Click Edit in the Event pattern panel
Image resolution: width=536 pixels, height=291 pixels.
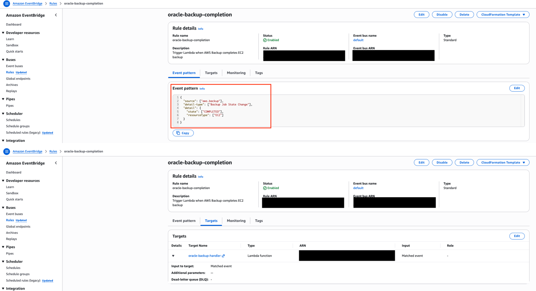517,88
